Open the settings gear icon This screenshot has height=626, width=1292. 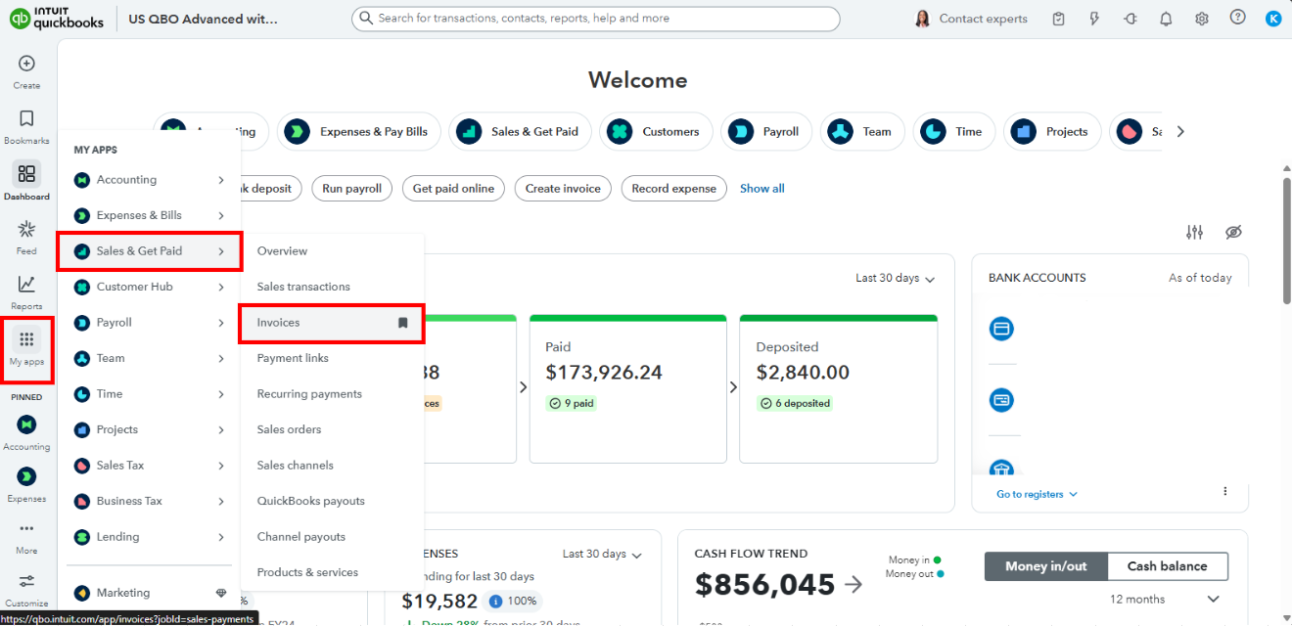1201,19
